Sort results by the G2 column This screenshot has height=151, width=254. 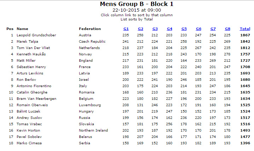point(140,29)
